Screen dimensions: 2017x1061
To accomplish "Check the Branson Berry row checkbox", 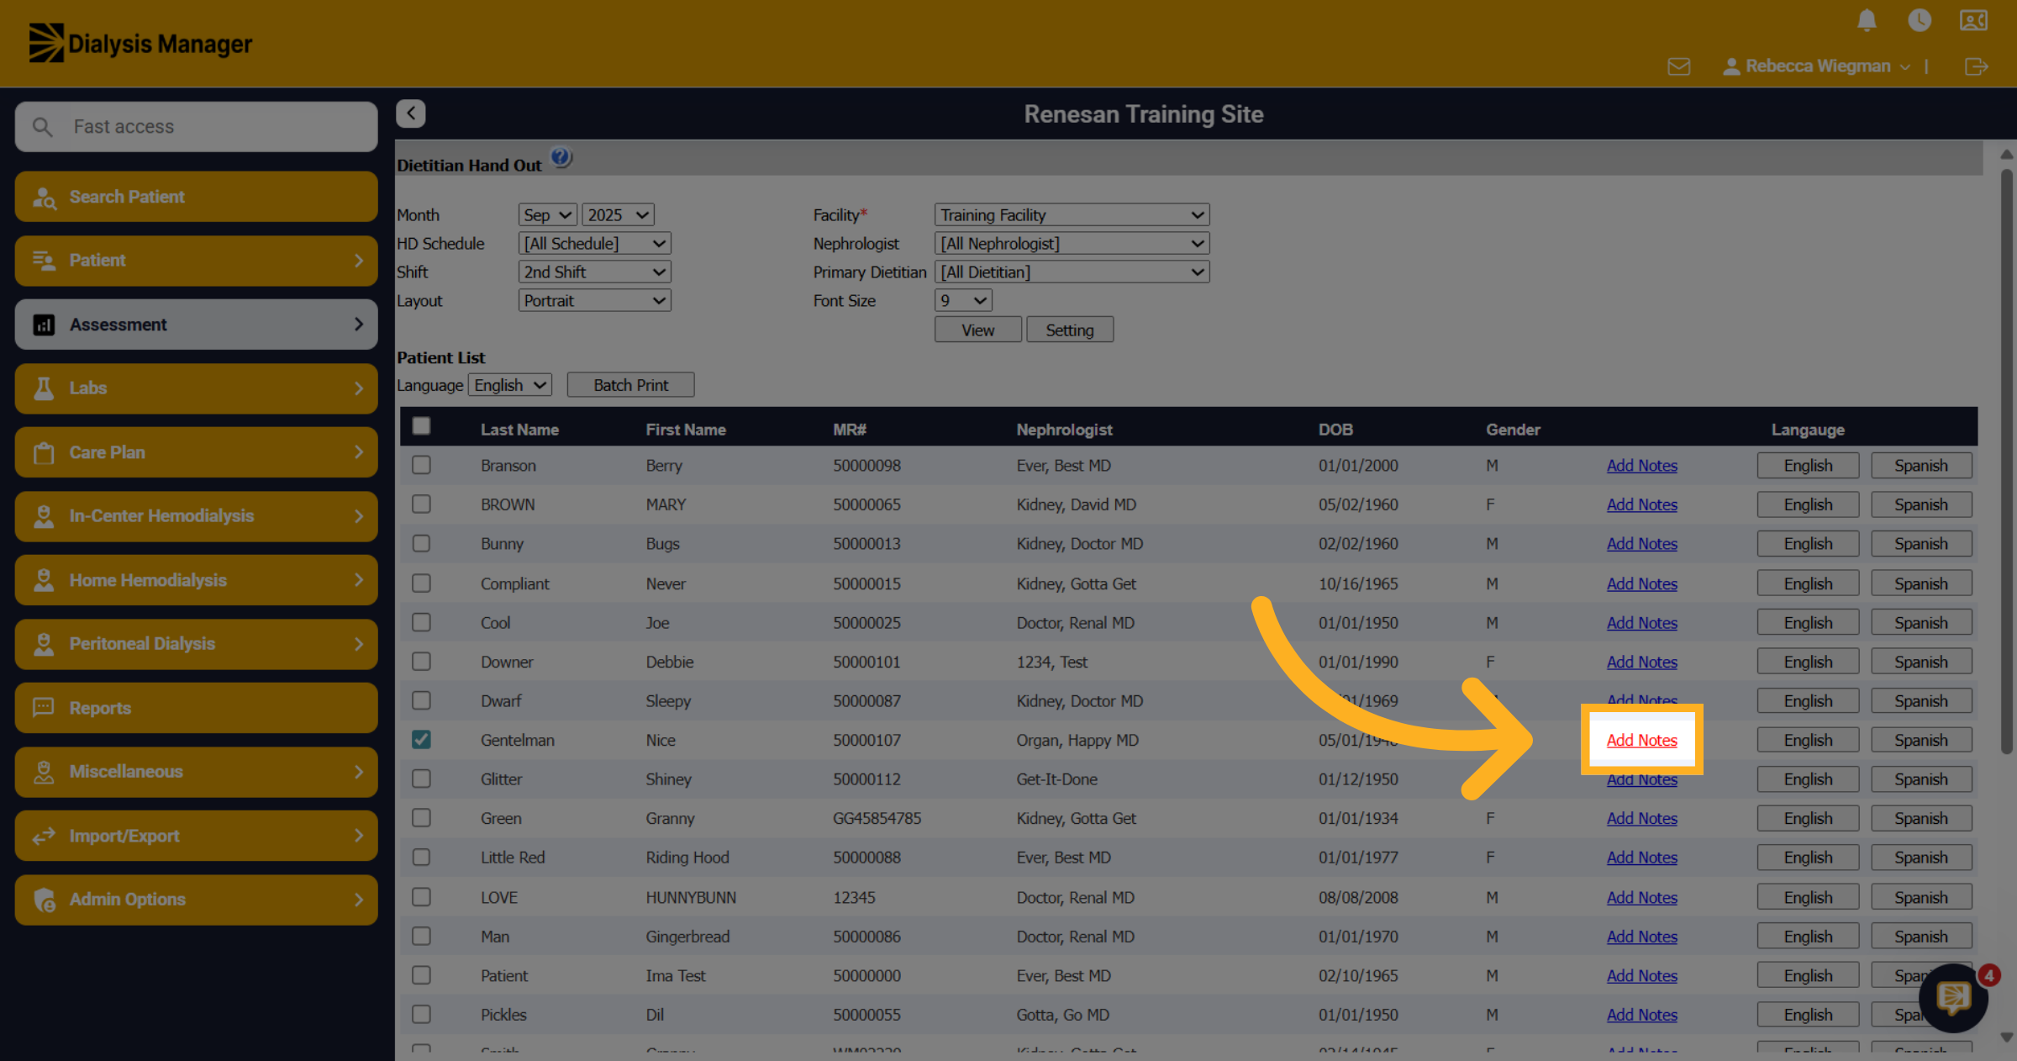I will point(421,465).
